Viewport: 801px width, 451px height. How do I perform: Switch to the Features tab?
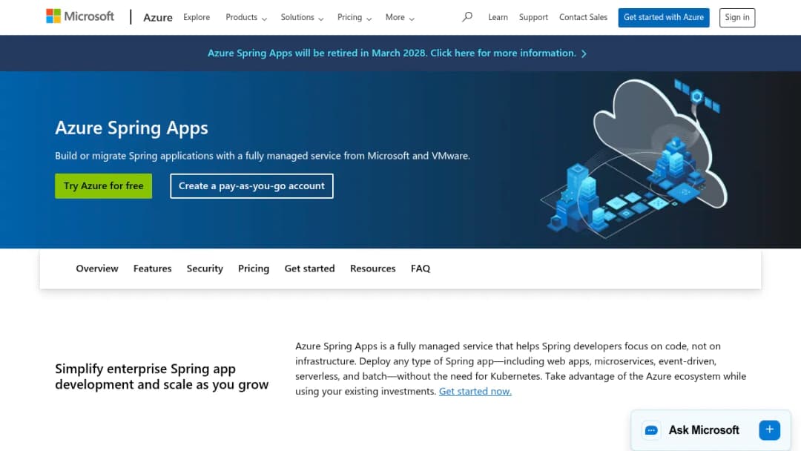point(152,269)
